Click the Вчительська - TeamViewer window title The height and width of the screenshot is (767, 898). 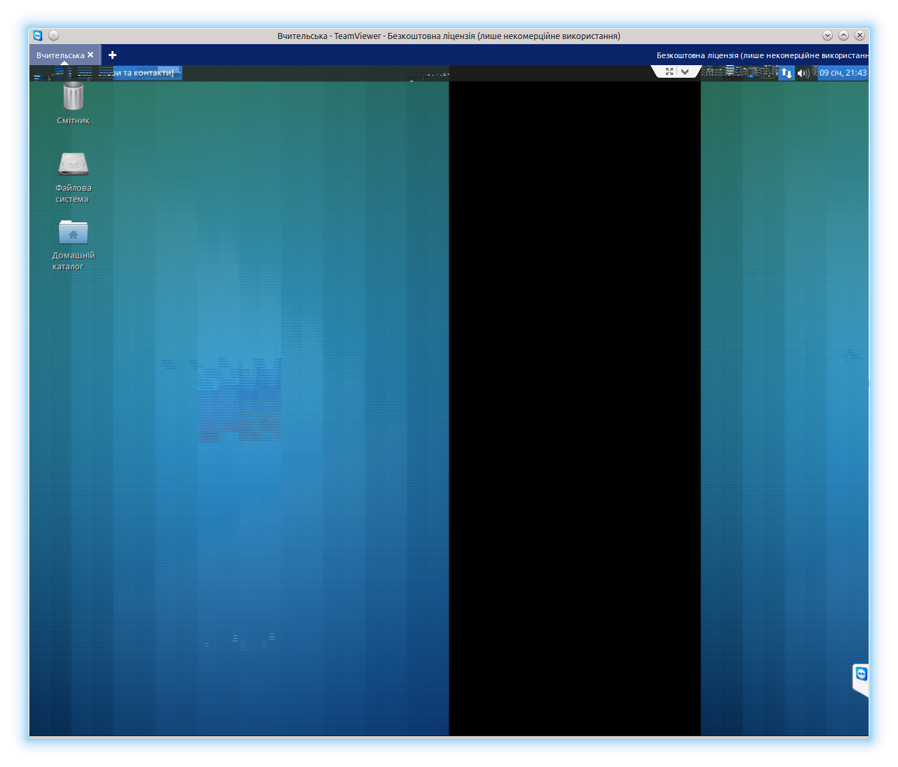449,36
